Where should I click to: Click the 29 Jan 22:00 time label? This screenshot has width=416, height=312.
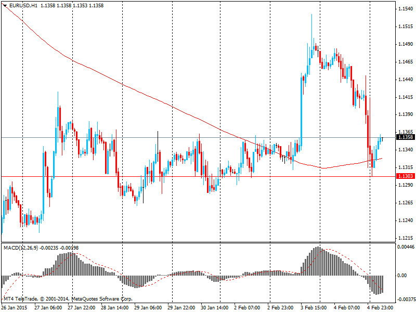(181, 308)
